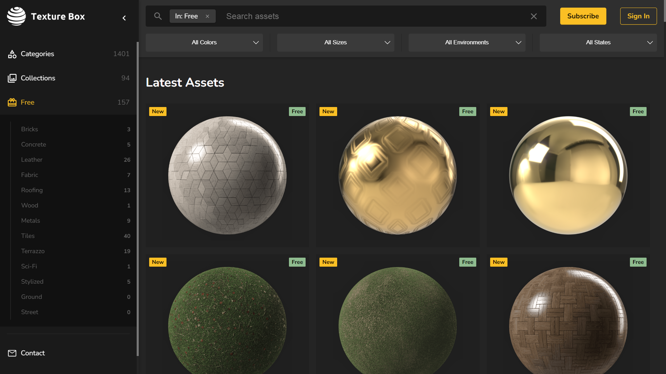Select the Bricks subcategory
This screenshot has width=666, height=374.
coord(76,129)
